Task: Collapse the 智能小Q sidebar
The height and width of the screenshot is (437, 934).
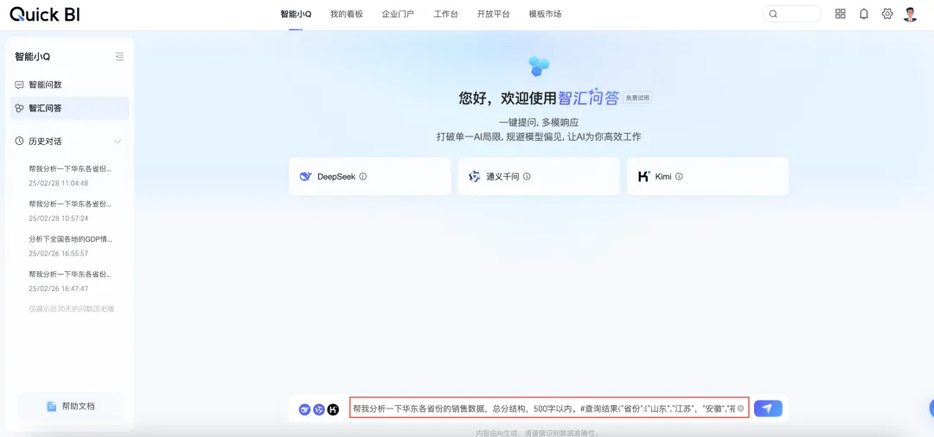Action: [x=119, y=56]
